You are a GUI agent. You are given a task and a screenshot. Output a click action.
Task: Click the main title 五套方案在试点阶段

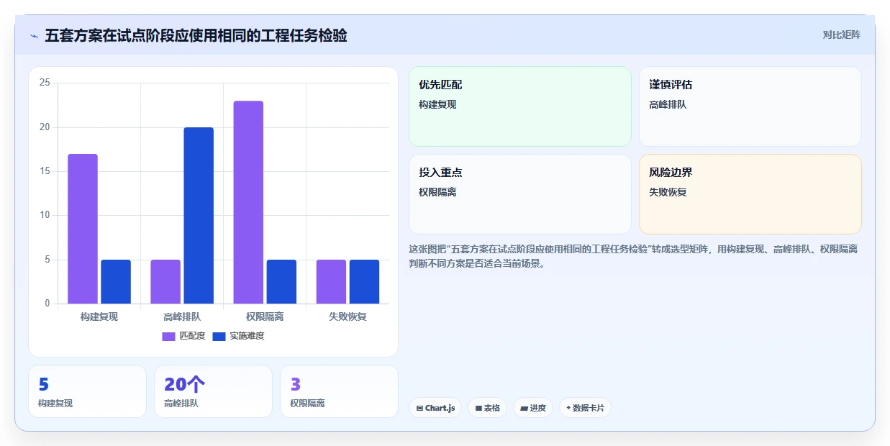tap(196, 35)
